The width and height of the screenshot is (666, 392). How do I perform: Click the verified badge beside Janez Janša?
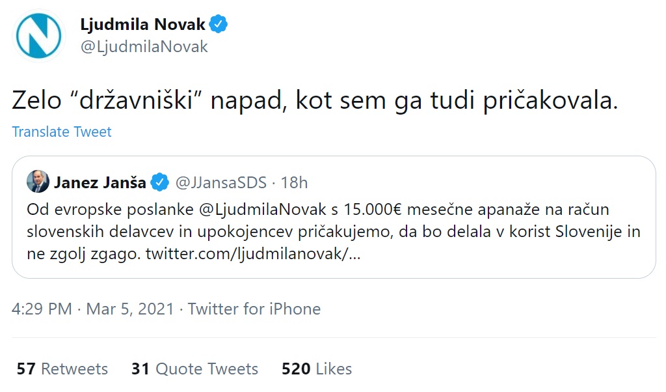[x=159, y=182]
